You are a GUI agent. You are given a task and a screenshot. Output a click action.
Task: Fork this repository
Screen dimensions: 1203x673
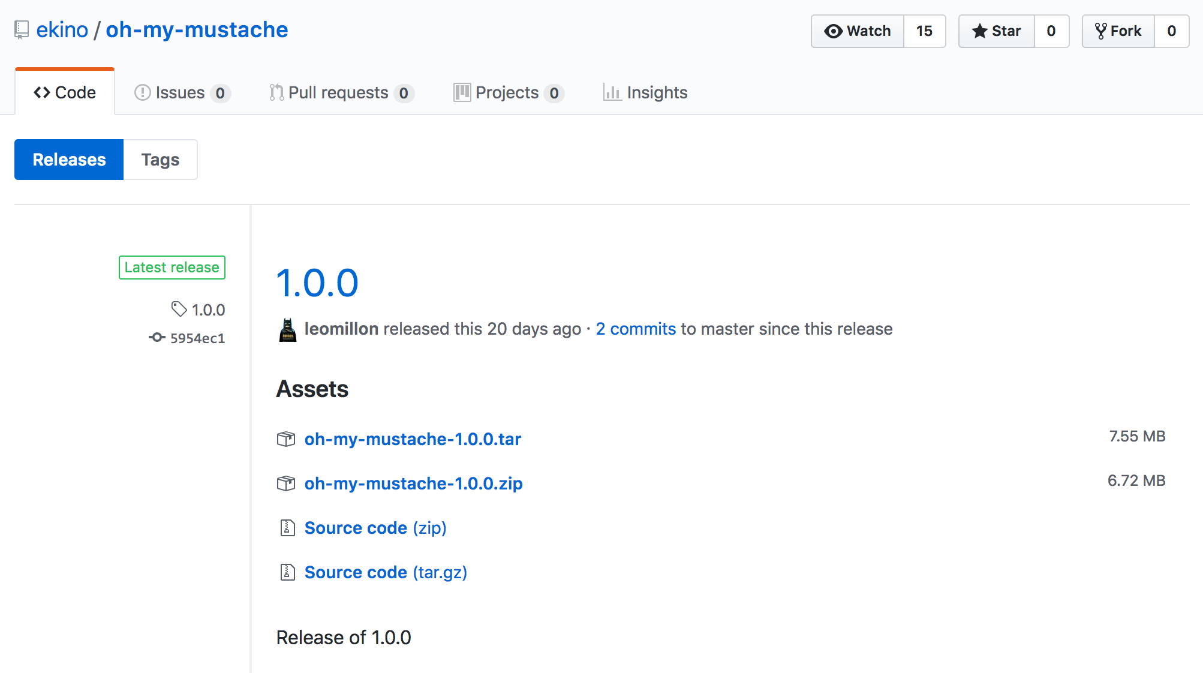(x=1118, y=31)
